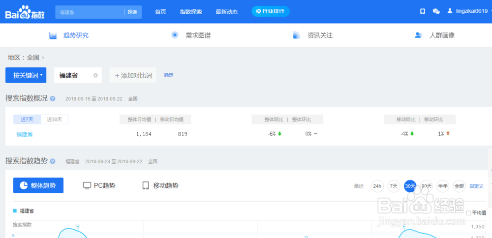Screen dimensions: 492x238
Task: Open the trophy icon in 行业排行
Action: [259, 11]
